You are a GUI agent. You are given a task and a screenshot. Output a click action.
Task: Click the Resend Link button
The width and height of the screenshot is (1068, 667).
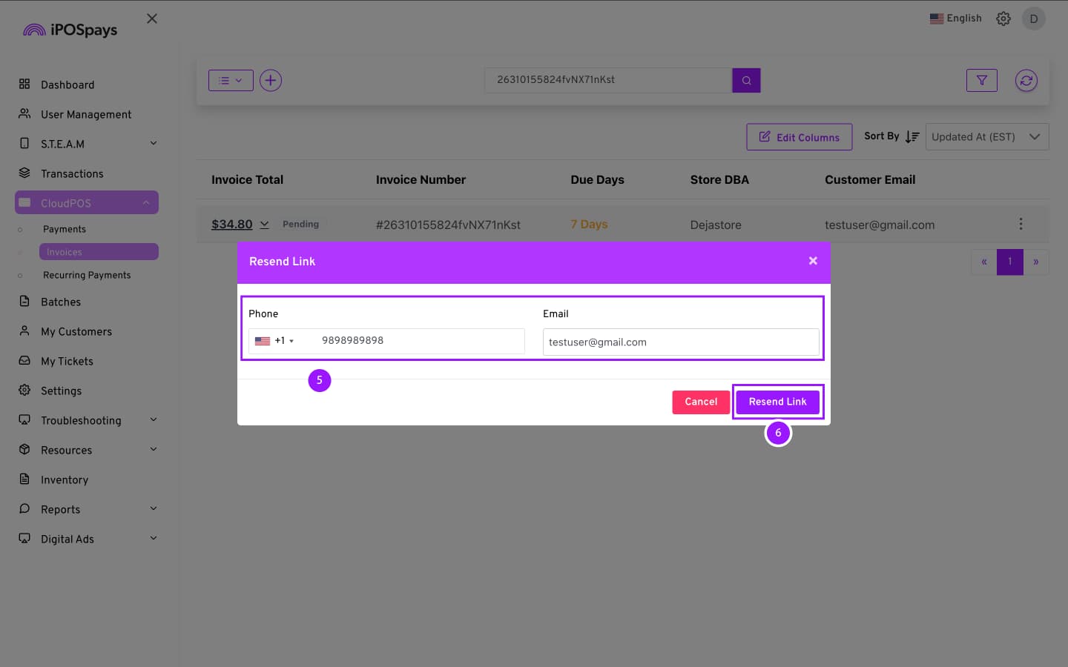pos(777,402)
